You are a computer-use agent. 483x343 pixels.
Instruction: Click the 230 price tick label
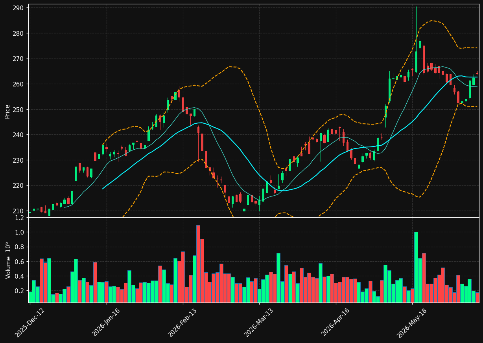[x=18, y=160]
